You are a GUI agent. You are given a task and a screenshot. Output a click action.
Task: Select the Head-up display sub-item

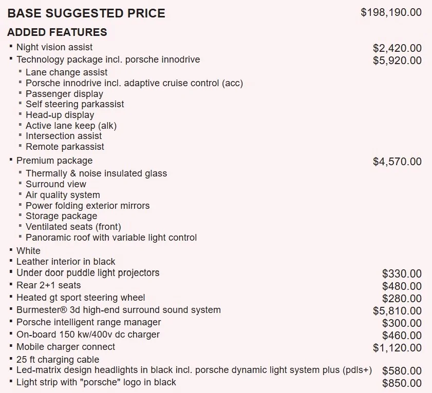click(60, 115)
